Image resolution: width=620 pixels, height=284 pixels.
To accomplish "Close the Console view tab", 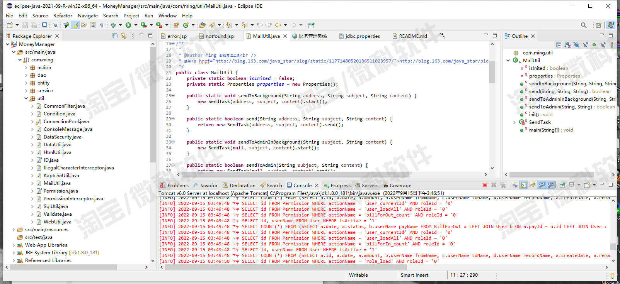I will click(x=317, y=186).
